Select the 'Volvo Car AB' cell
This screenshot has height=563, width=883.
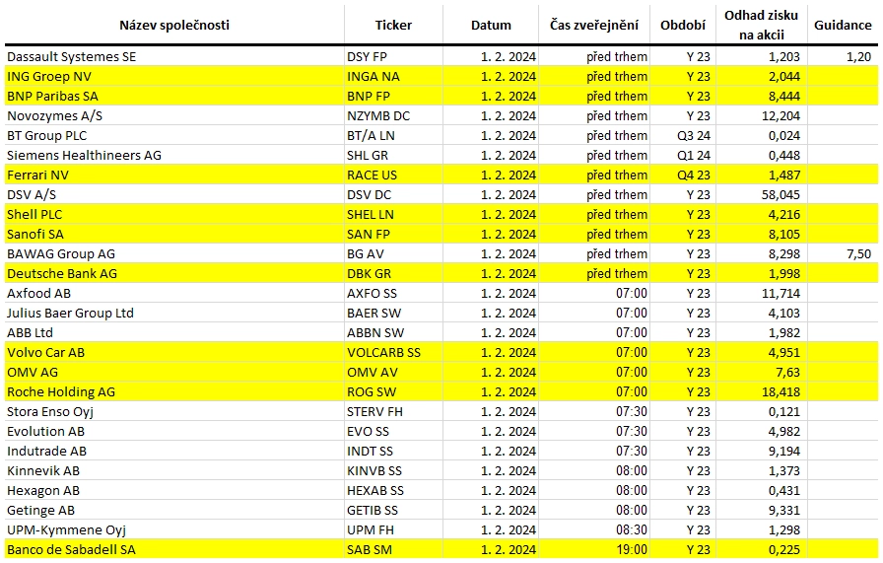pyautogui.click(x=174, y=352)
